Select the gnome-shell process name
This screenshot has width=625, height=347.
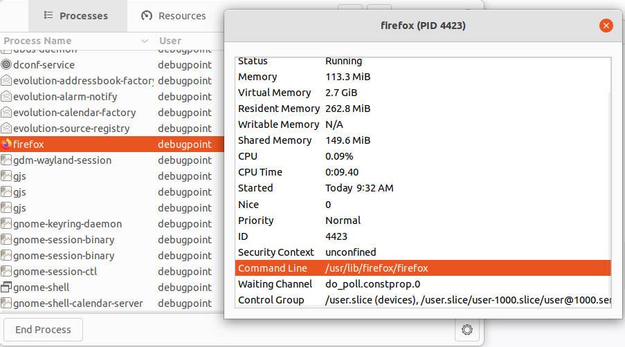point(41,288)
